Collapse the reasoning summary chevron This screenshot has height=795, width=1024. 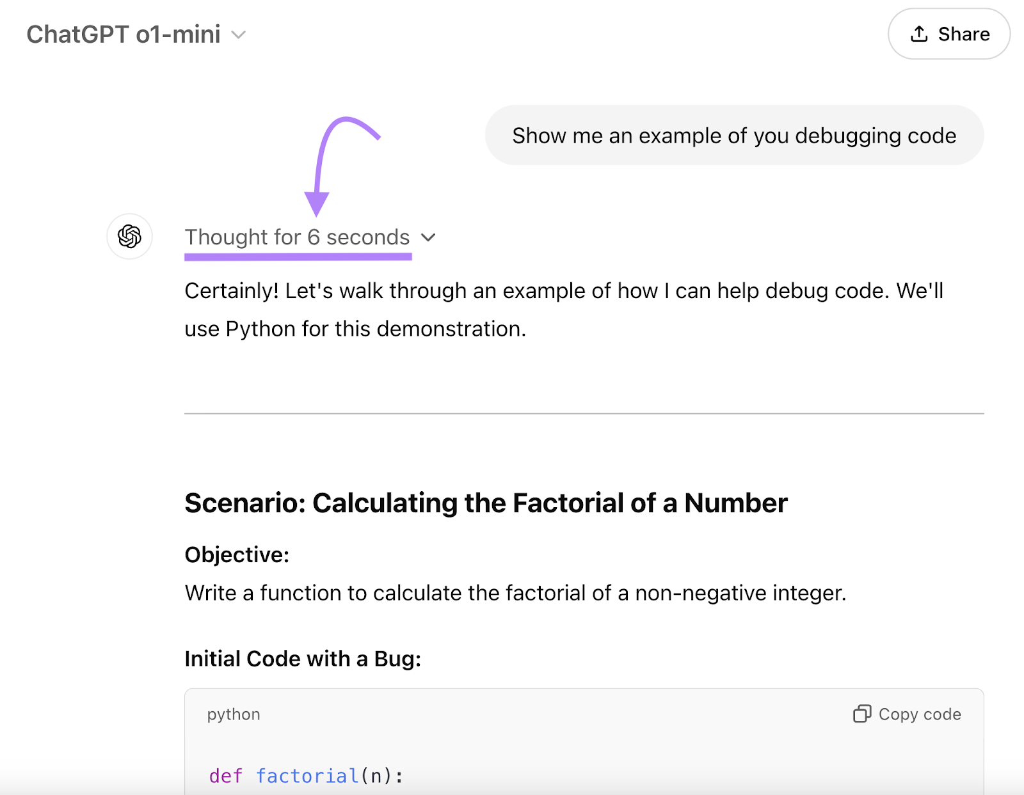(x=428, y=237)
